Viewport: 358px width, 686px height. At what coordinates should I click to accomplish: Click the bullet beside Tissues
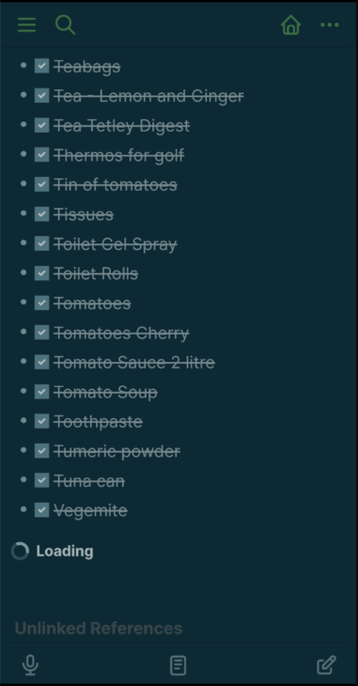(x=23, y=213)
